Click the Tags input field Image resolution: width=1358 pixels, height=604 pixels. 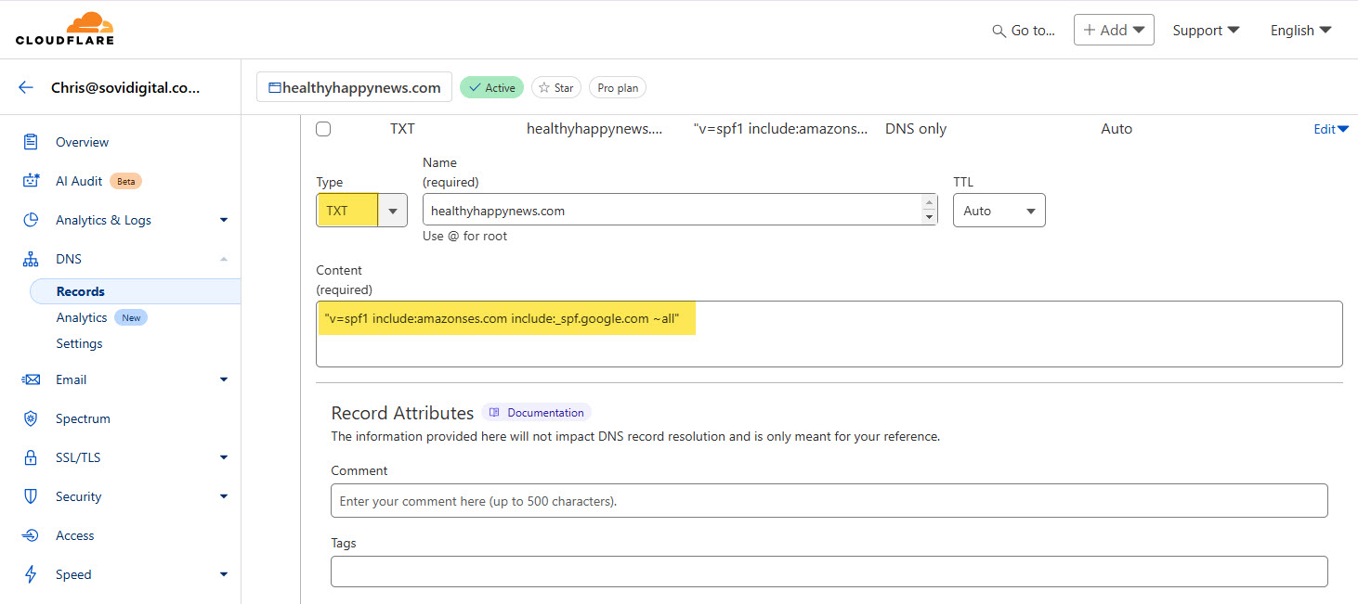click(x=829, y=572)
